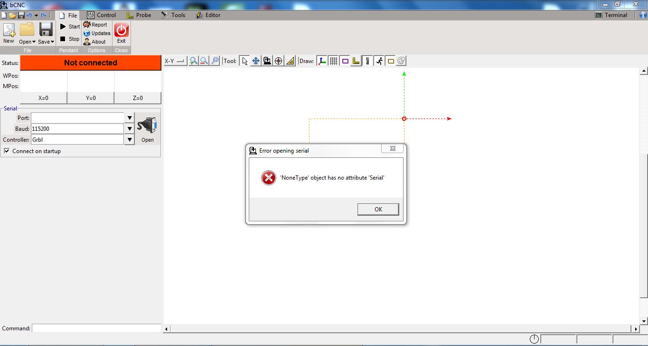Switch to the Tools tab
Screen dimensions: 648x346
click(173, 15)
